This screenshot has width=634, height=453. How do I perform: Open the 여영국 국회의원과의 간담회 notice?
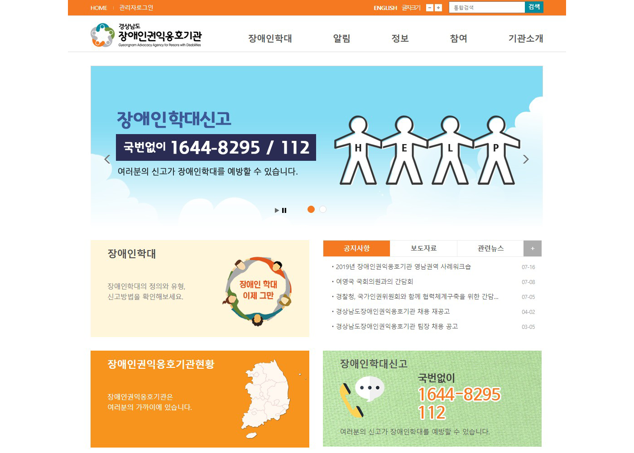click(x=375, y=281)
